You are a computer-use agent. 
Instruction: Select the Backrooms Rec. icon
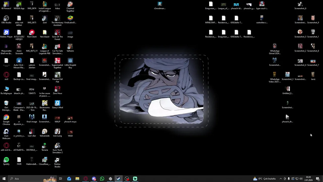pyautogui.click(x=45, y=106)
